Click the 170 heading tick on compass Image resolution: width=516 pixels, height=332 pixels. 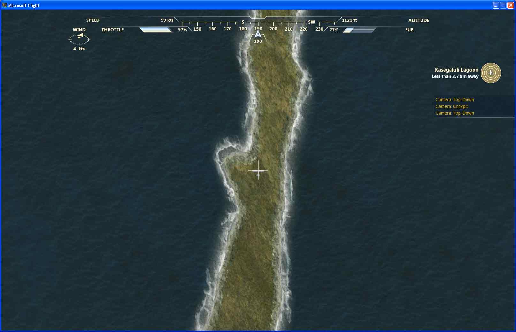(228, 29)
